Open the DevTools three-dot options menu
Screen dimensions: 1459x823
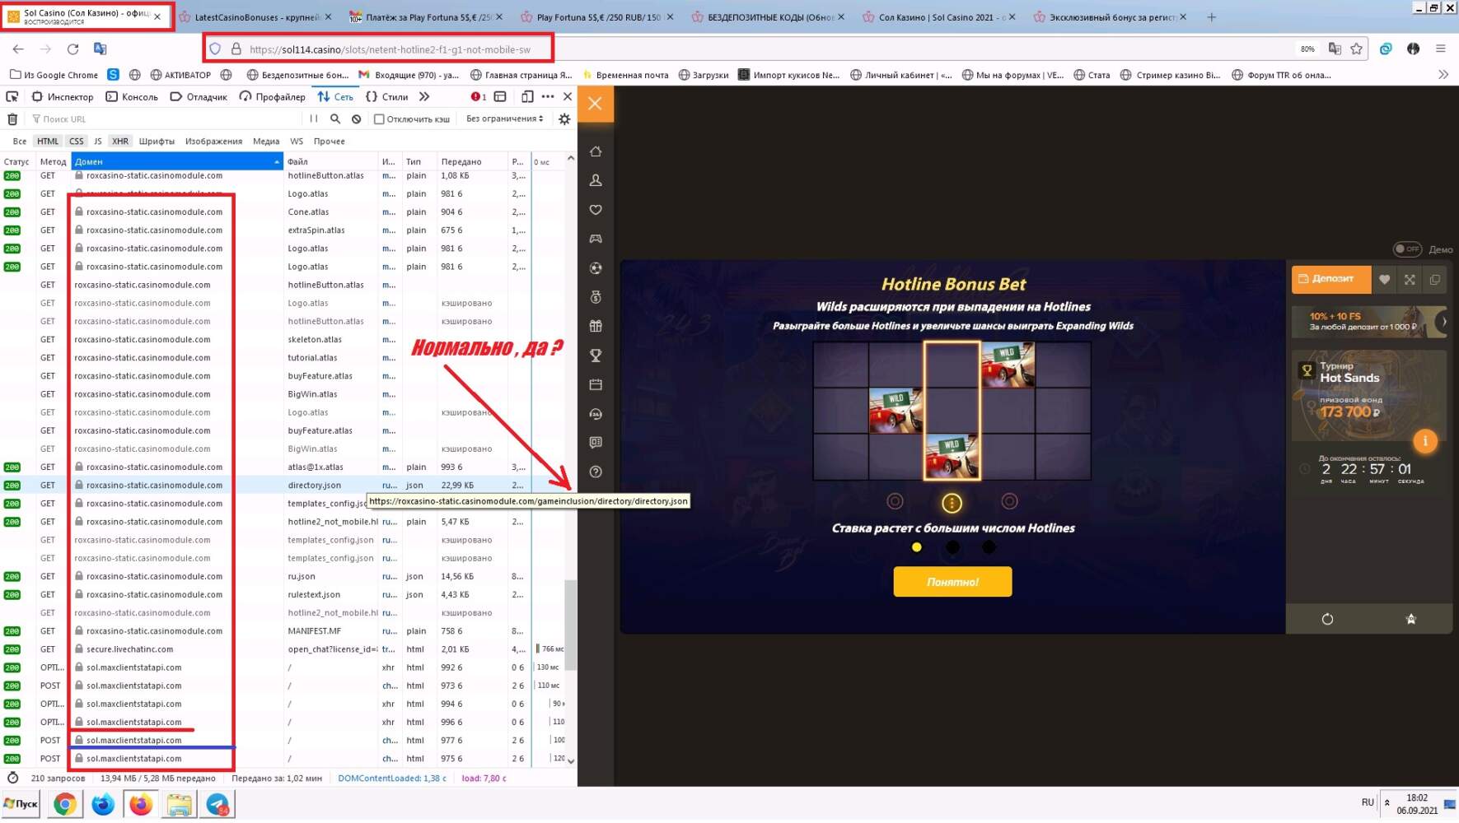548,96
